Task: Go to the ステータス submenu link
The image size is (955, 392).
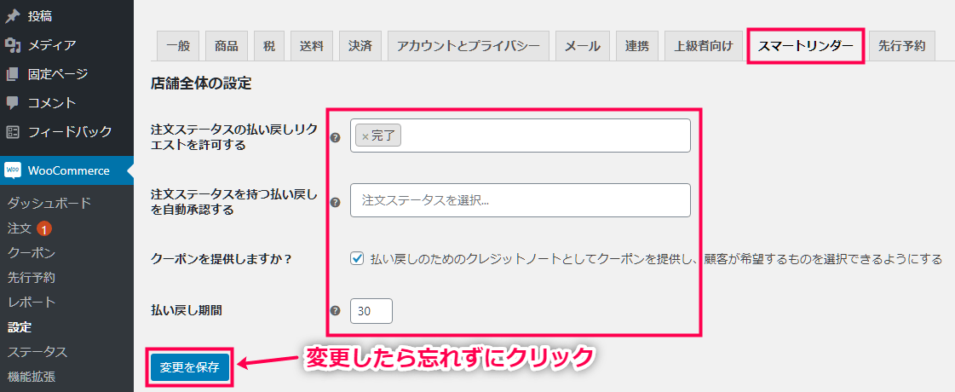Action: [37, 352]
